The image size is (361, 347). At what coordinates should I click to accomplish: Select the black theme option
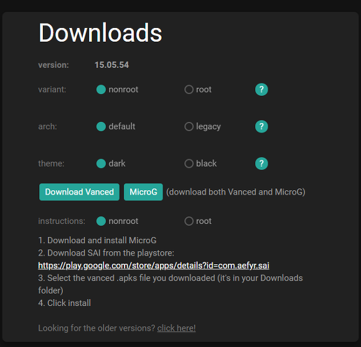point(189,164)
